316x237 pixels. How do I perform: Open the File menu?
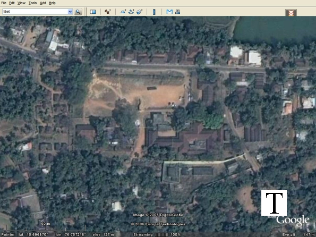pyautogui.click(x=4, y=3)
